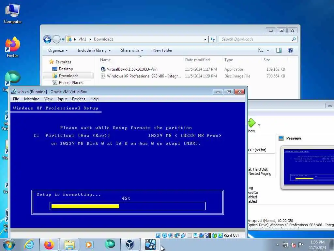The image size is (334, 251).
Task: Click the CPU virtualization V icon in VM status bar
Action: click(x=207, y=235)
